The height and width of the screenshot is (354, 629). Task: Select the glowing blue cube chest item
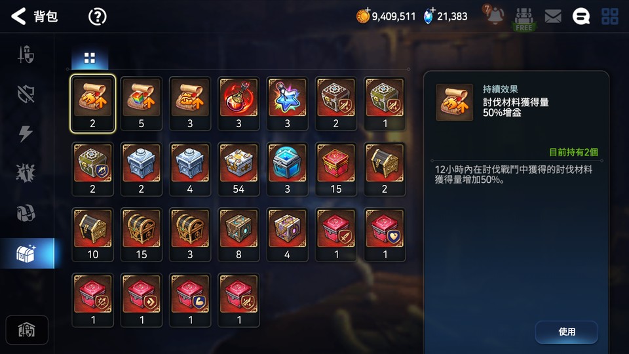point(287,169)
